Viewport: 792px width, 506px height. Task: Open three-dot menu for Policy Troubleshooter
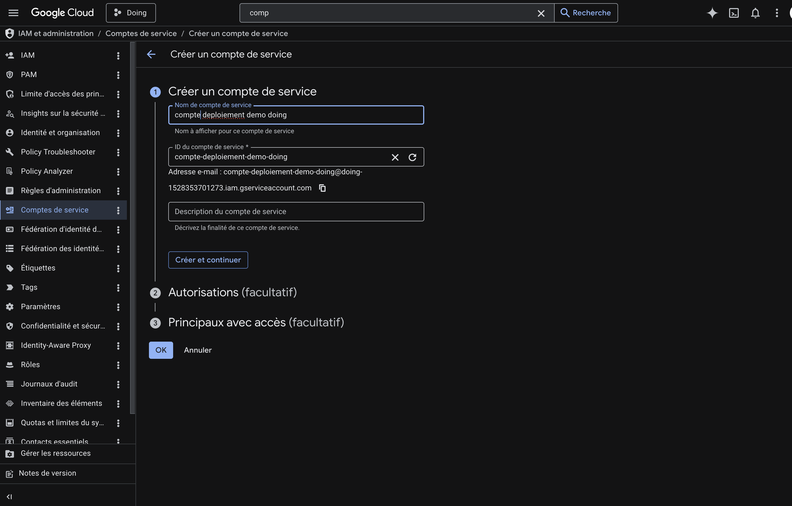(x=118, y=152)
